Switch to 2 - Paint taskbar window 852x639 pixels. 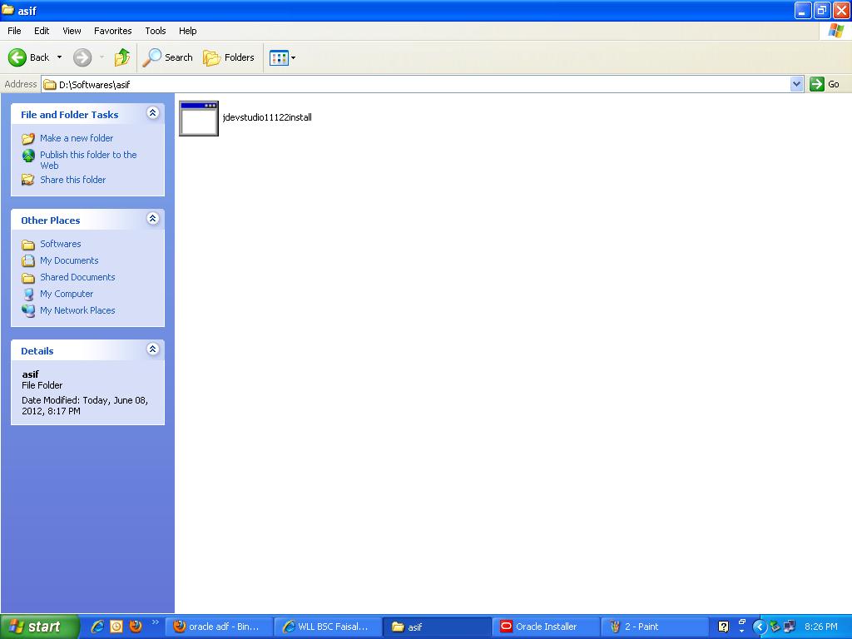tap(655, 627)
